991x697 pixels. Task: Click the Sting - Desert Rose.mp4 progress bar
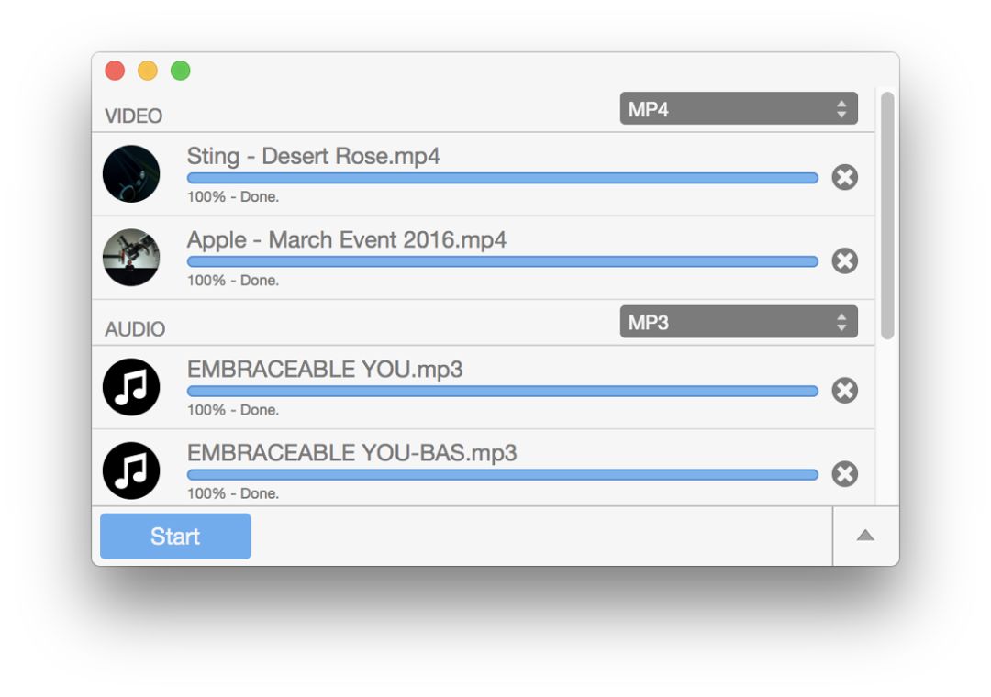(502, 178)
